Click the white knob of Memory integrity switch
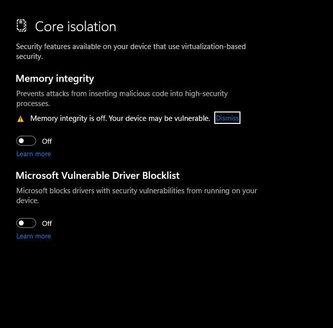The width and height of the screenshot is (333, 328). click(22, 141)
